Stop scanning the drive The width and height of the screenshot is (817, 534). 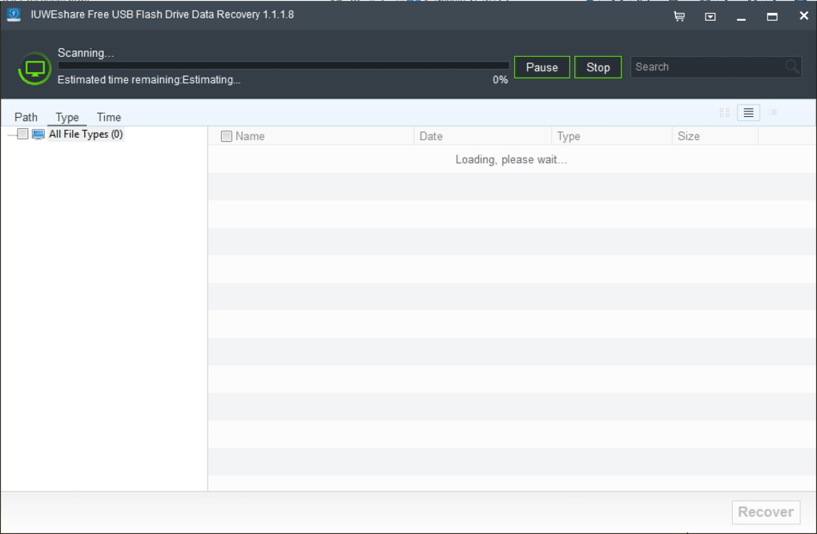click(598, 67)
